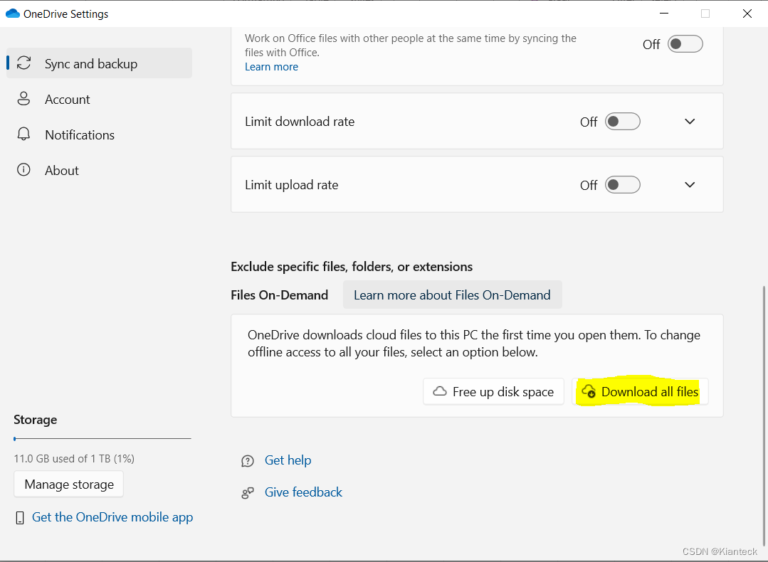Viewport: 768px width, 562px height.
Task: Expand the Limit upload rate options
Action: (689, 184)
